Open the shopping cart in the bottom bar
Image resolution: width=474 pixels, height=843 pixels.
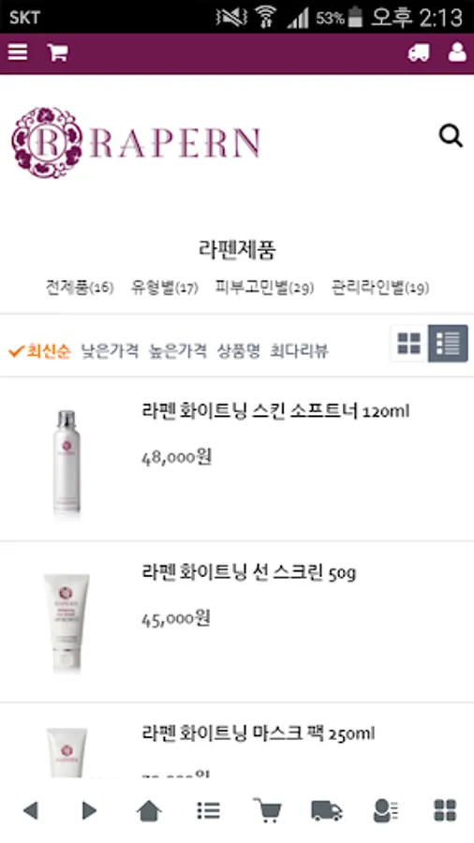tap(267, 809)
